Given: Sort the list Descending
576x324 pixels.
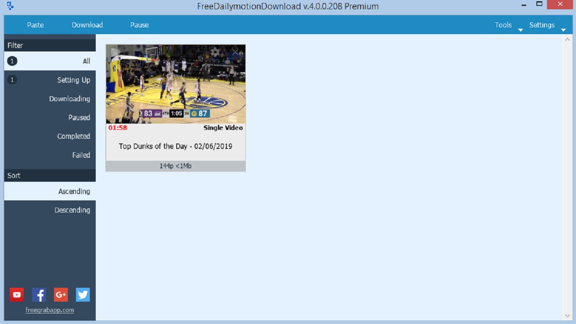Looking at the screenshot, I should (x=50, y=210).
